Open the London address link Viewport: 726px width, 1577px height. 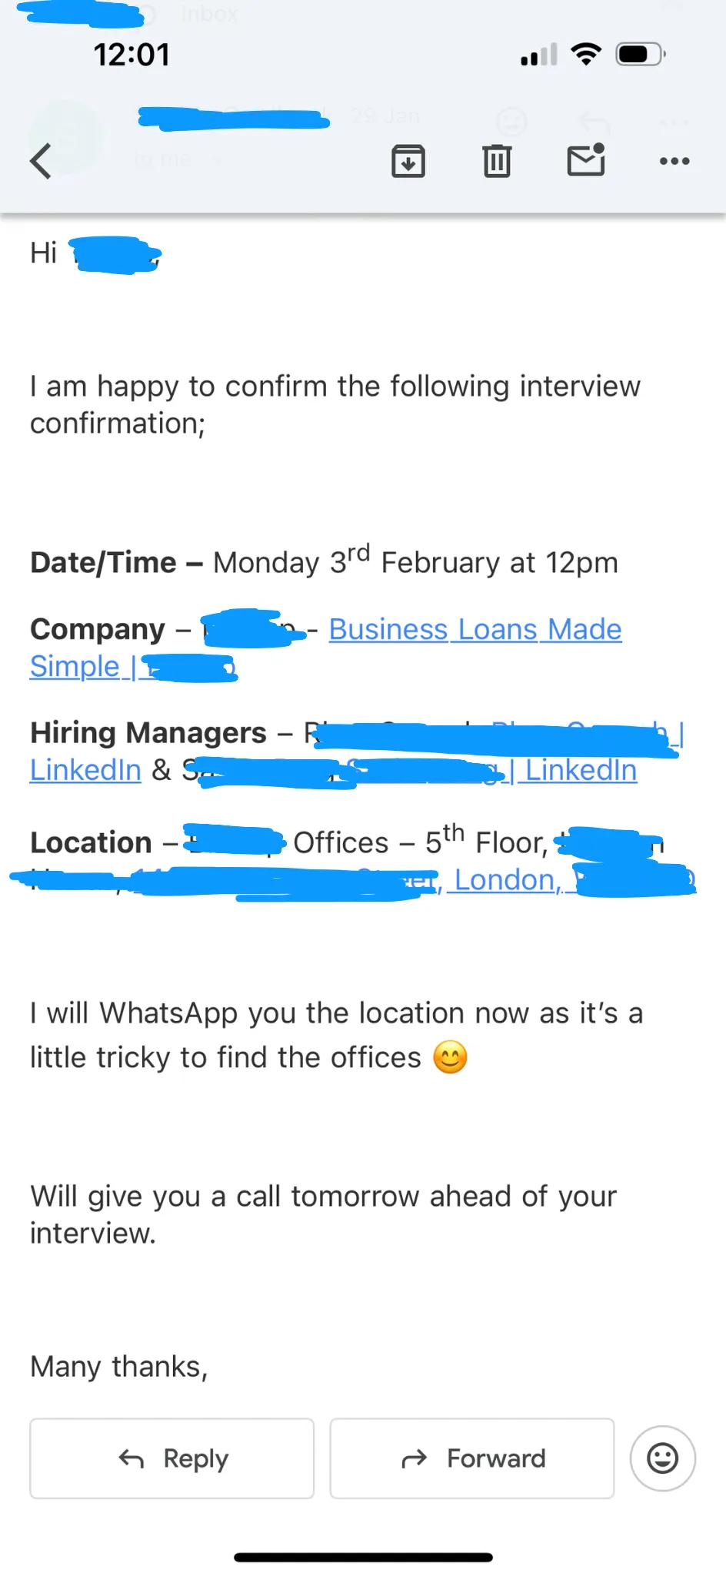click(506, 879)
